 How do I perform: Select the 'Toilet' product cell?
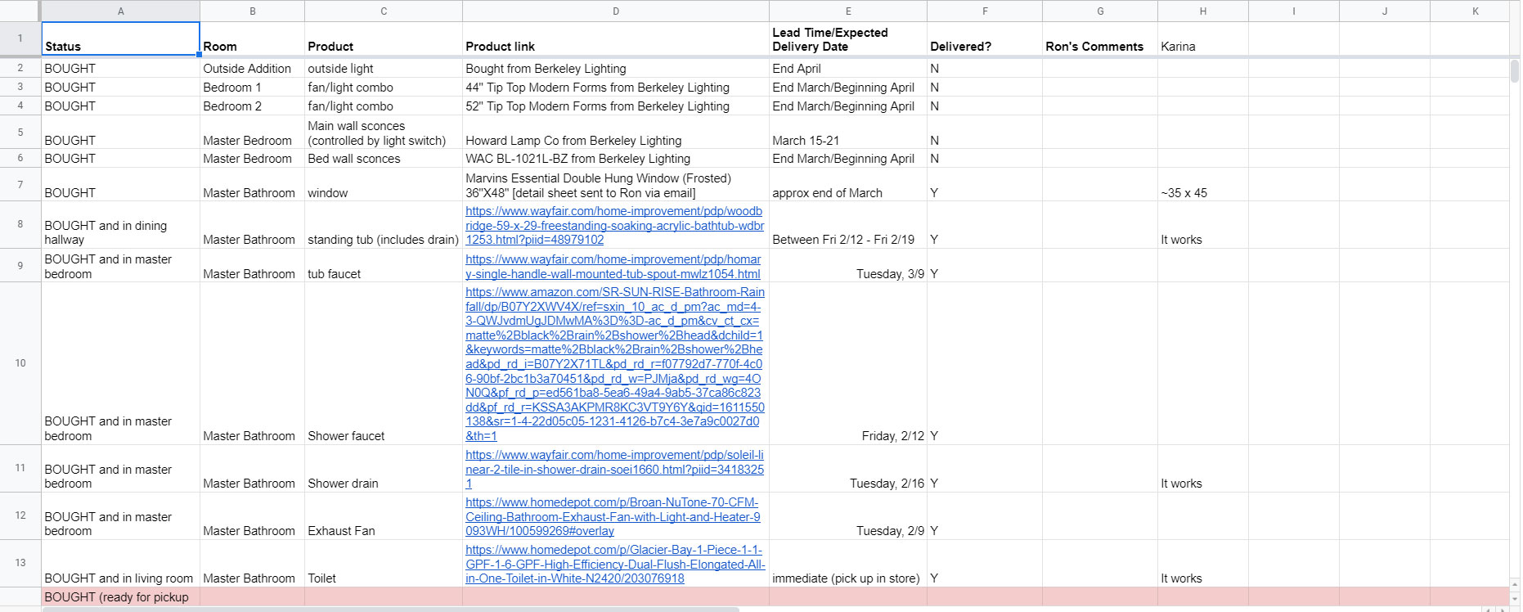[384, 564]
